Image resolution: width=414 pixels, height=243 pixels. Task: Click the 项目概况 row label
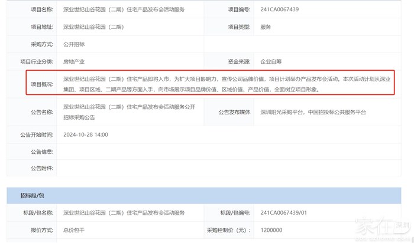[x=42, y=84]
